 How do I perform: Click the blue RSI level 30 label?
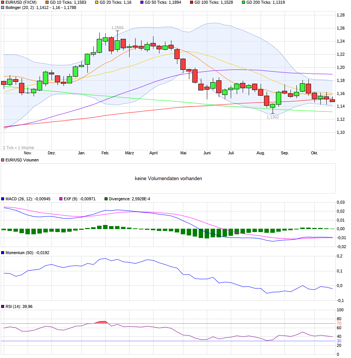339,341
